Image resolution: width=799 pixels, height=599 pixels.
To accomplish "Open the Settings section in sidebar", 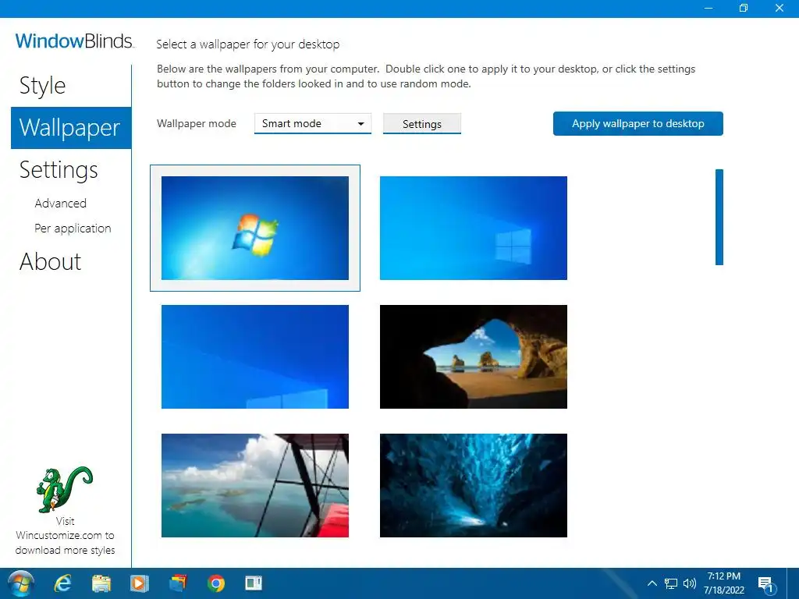I will click(58, 169).
